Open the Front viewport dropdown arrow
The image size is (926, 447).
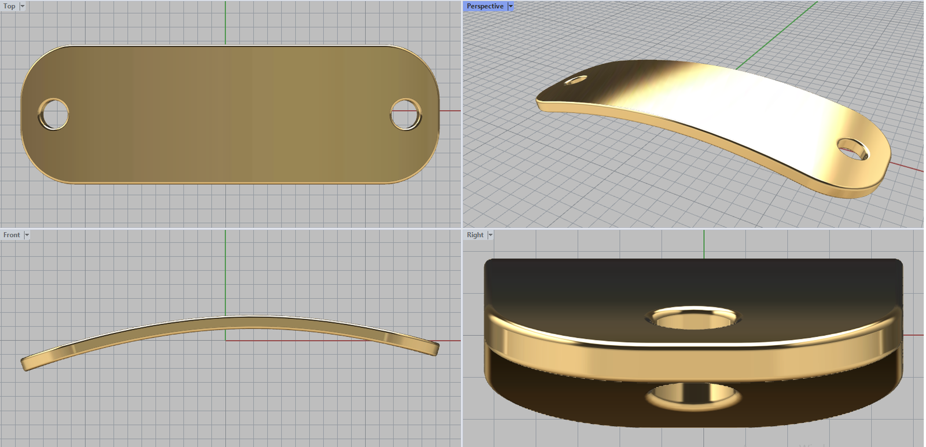click(27, 235)
